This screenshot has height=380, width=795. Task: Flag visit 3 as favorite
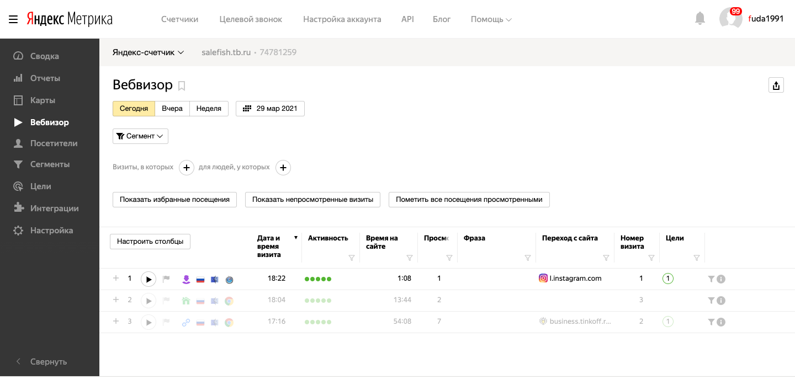coord(166,322)
